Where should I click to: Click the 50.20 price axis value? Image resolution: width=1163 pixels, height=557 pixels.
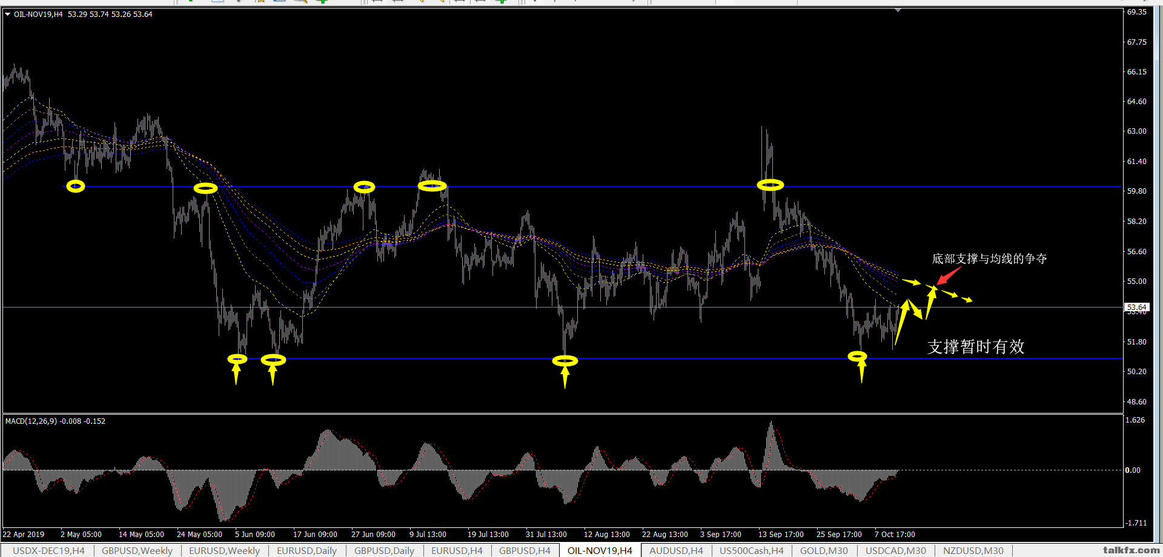click(1136, 371)
